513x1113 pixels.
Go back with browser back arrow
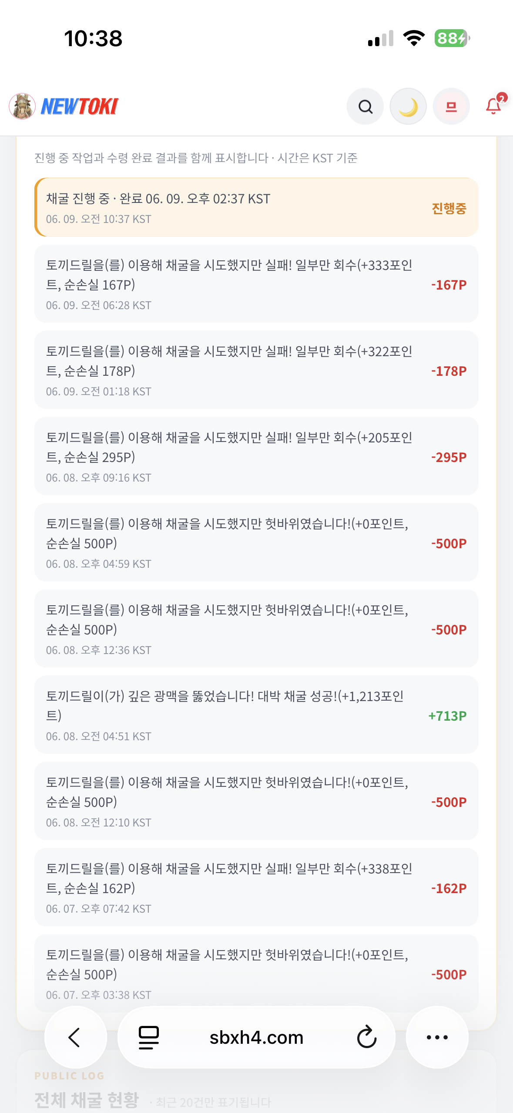(75, 1037)
